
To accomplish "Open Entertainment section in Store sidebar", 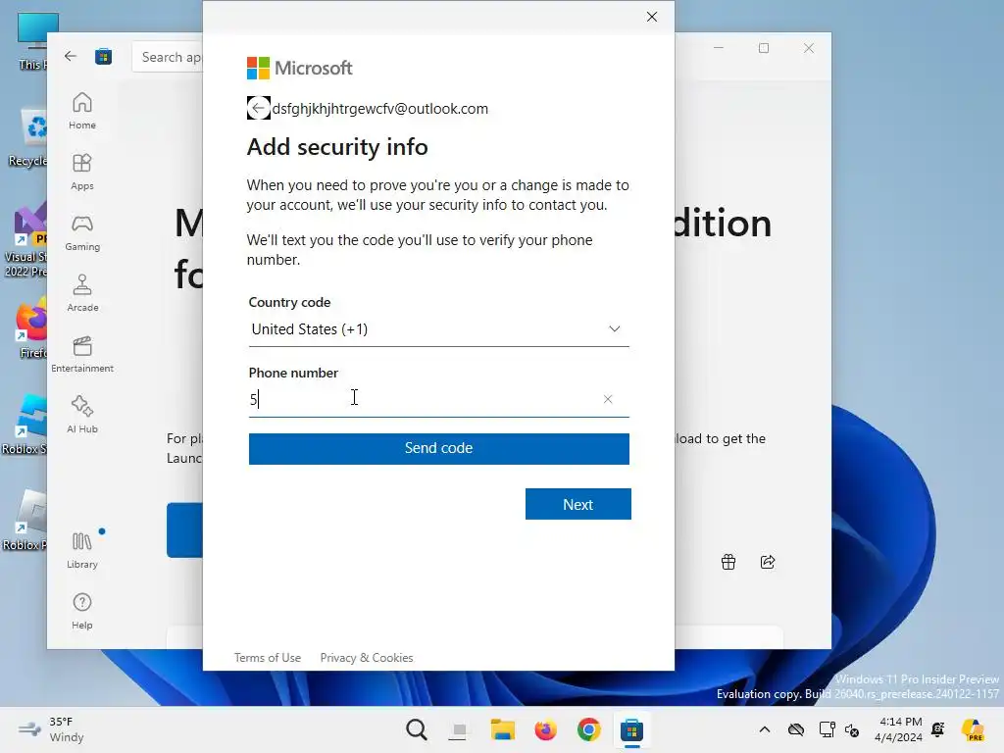I will [82, 354].
